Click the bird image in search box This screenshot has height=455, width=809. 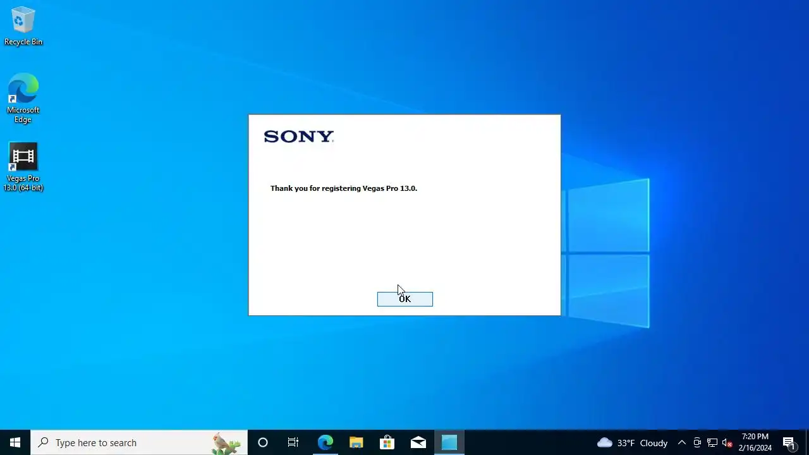(226, 443)
